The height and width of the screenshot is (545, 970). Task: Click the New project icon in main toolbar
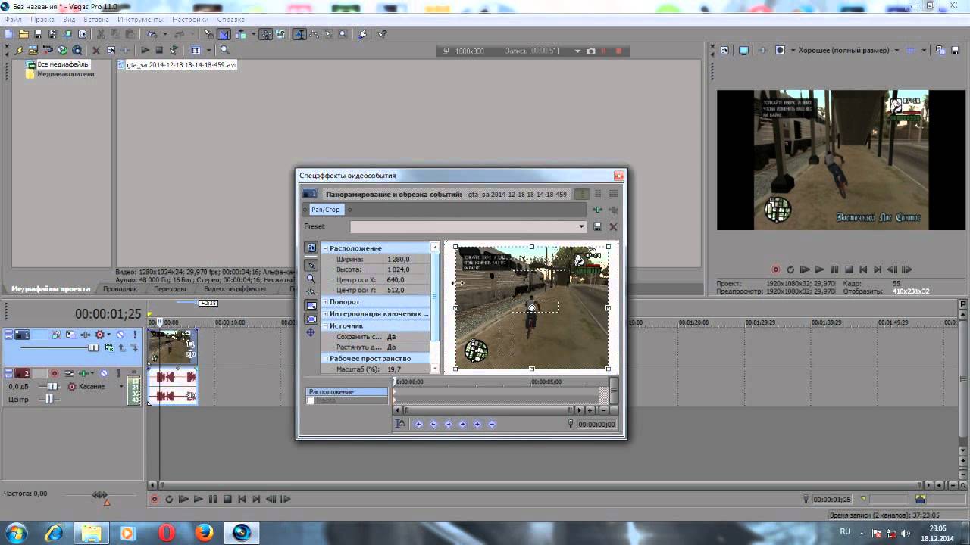[8, 34]
